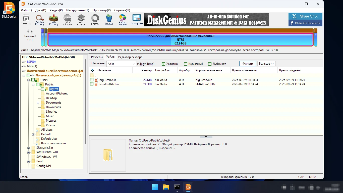Expand the Documents folder in the tree
Viewport: 343px width, 193px height.
point(38,103)
